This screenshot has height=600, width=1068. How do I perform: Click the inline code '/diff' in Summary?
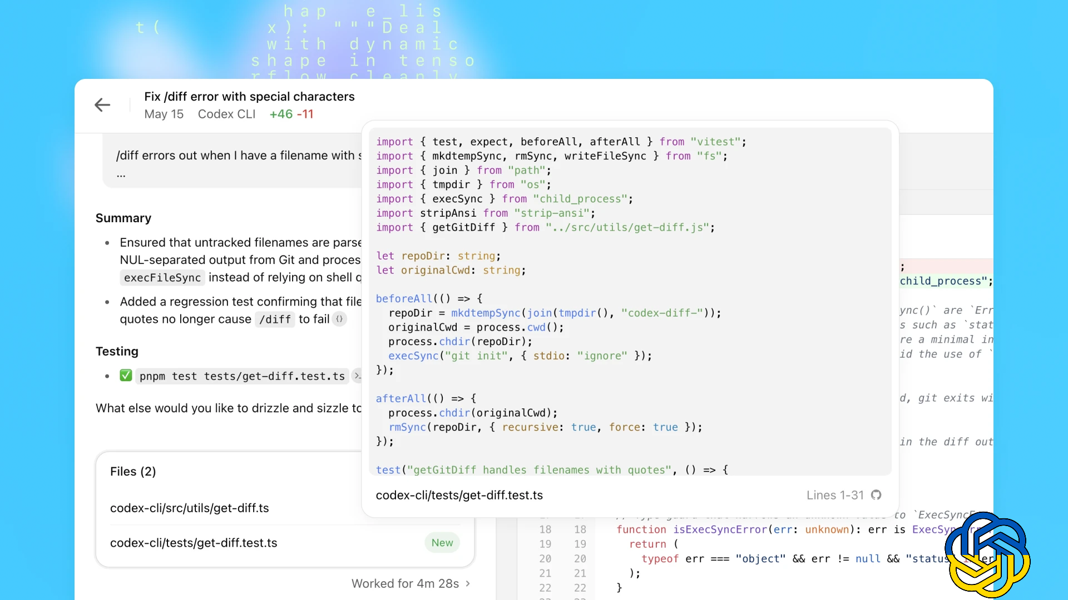pyautogui.click(x=275, y=319)
